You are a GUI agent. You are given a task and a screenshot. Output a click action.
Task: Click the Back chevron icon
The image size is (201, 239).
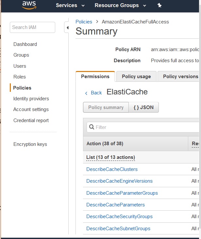[86, 93]
